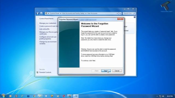This screenshot has height=98, width=175.
Task: Open Link online IDs
Action: [44, 29]
